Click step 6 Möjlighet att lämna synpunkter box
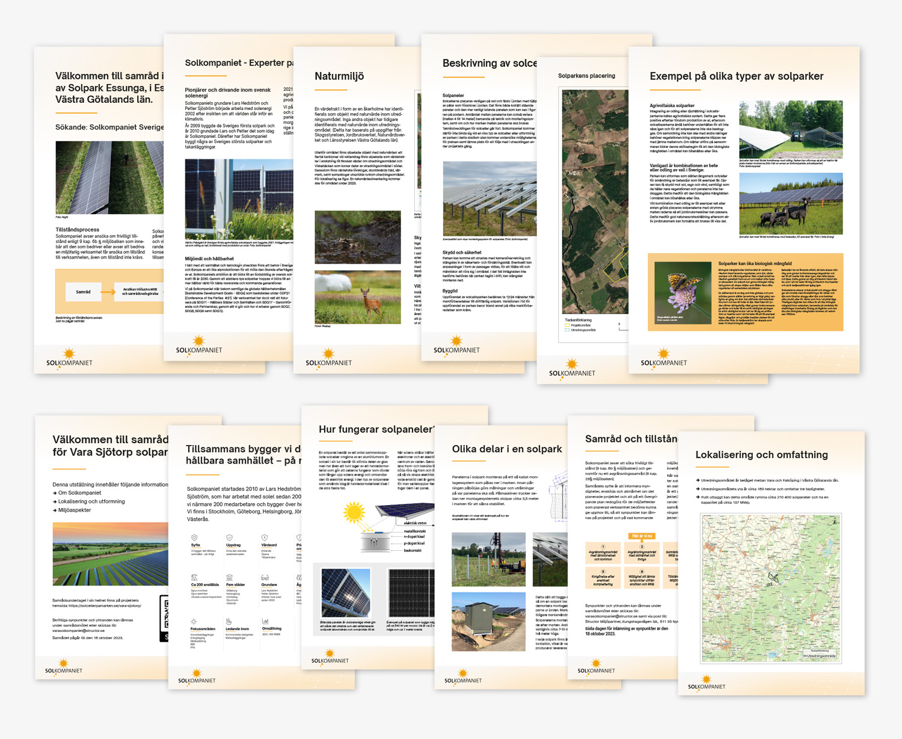The width and height of the screenshot is (902, 739). pos(642,578)
